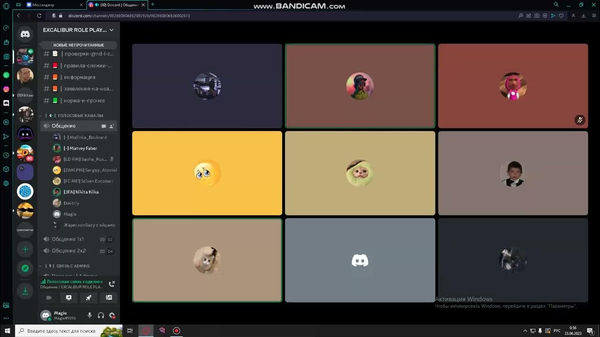Deafen with headphones icon

pyautogui.click(x=101, y=315)
